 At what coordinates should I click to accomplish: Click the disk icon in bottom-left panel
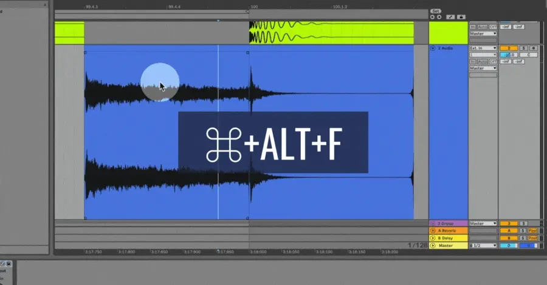[9, 264]
